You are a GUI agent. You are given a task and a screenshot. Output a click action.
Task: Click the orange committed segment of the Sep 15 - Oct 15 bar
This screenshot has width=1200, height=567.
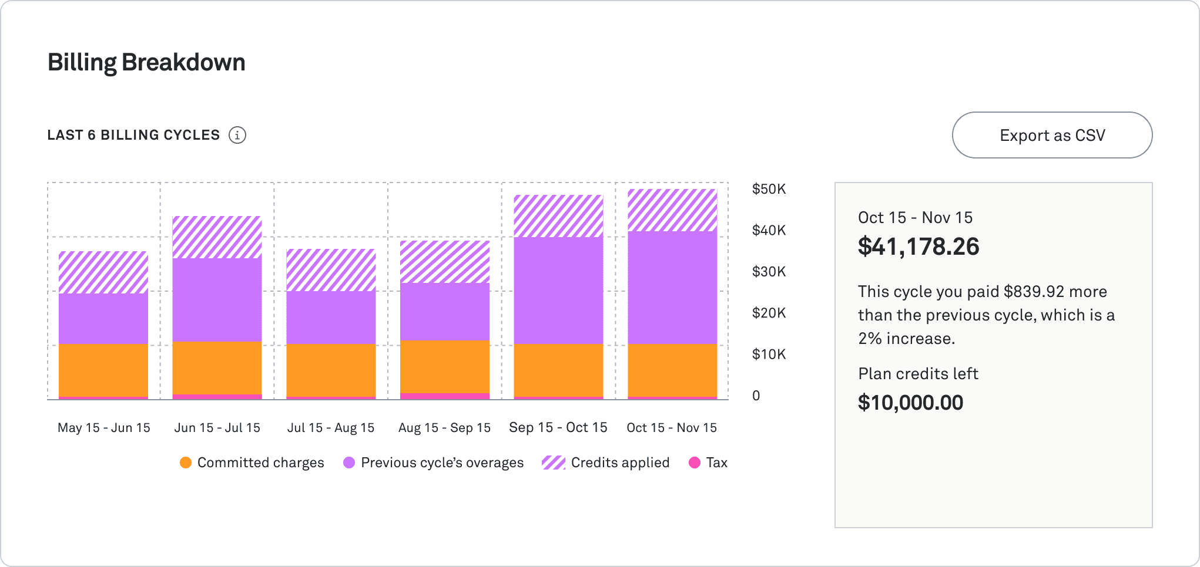point(558,370)
